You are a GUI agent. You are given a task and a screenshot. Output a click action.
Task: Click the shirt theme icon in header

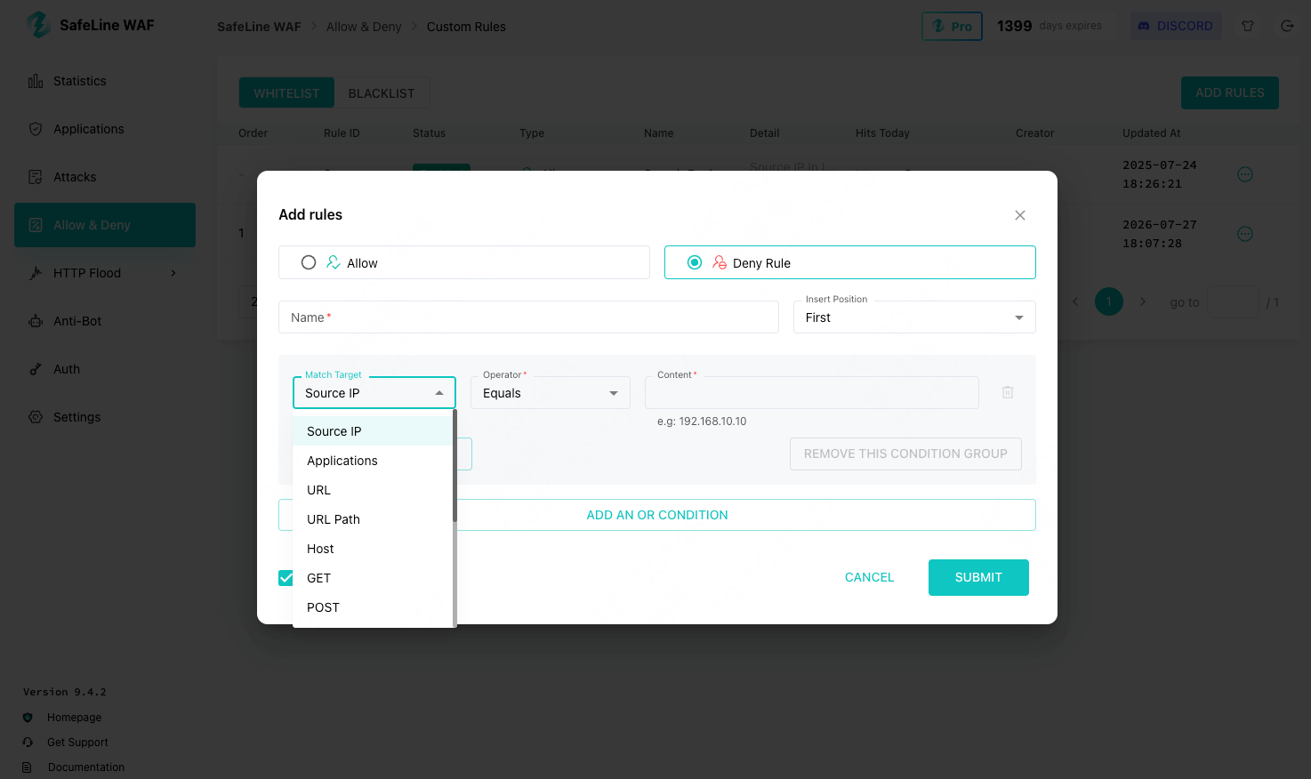(1248, 26)
